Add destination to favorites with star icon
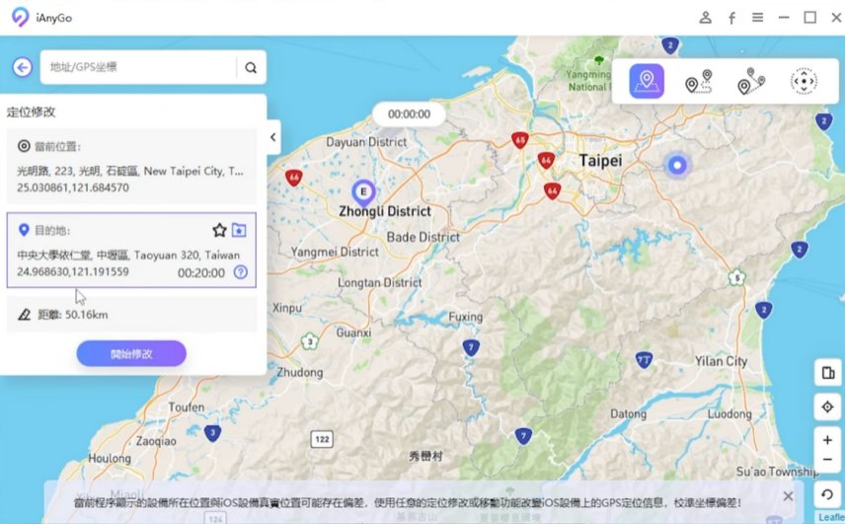Image resolution: width=846 pixels, height=524 pixels. click(x=219, y=230)
